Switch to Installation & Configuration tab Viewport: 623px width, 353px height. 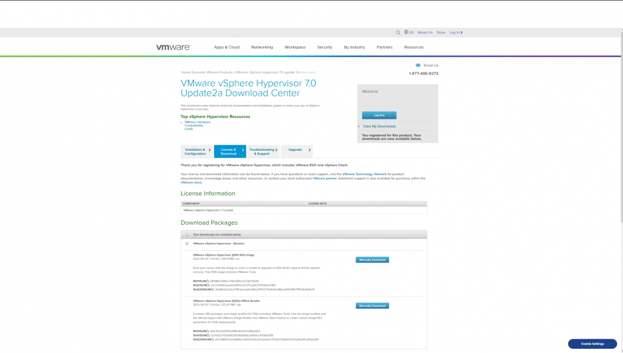click(x=196, y=152)
